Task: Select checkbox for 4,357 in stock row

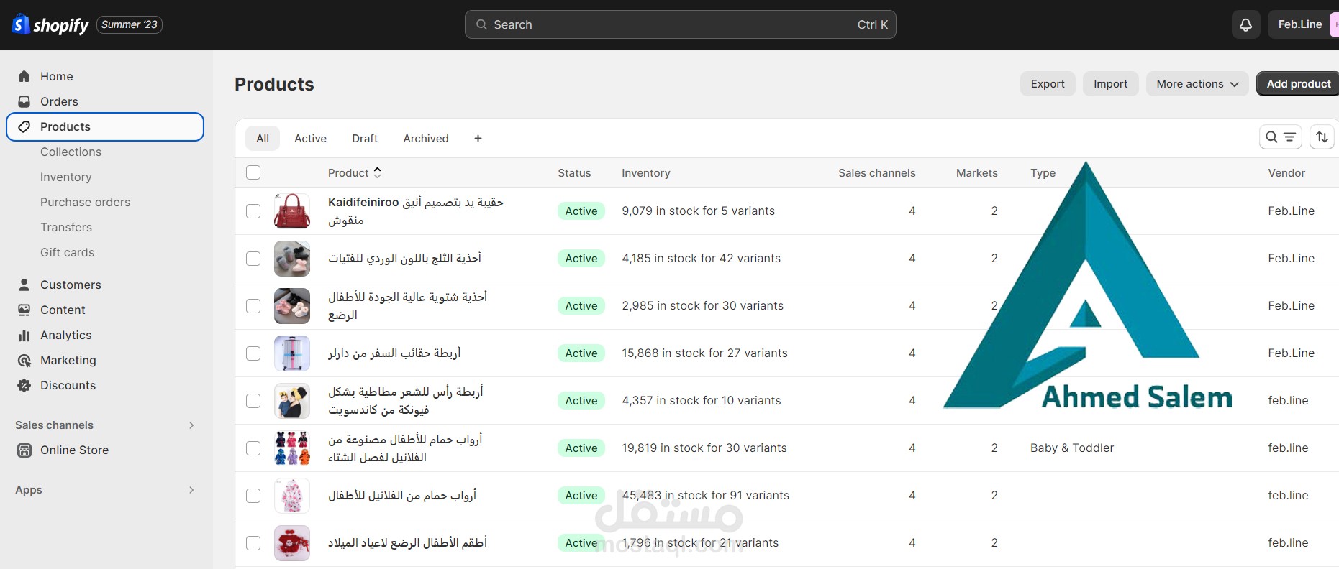Action: [253, 401]
